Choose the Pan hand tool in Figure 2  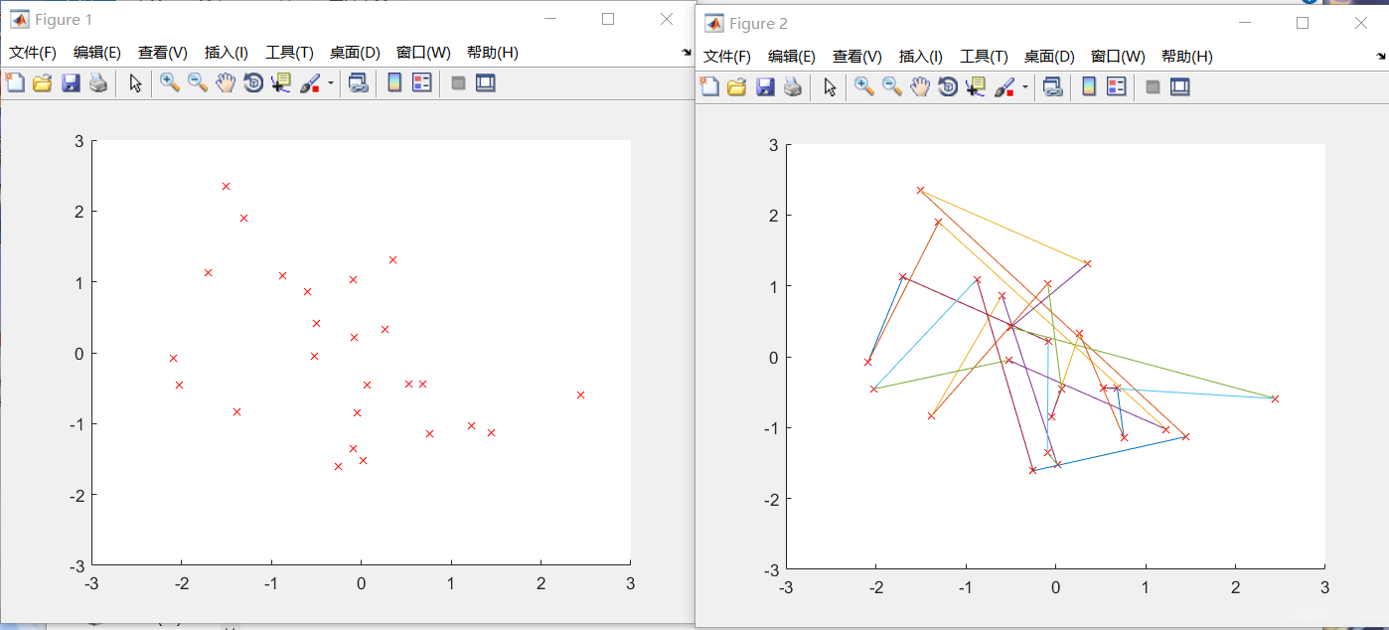[920, 87]
